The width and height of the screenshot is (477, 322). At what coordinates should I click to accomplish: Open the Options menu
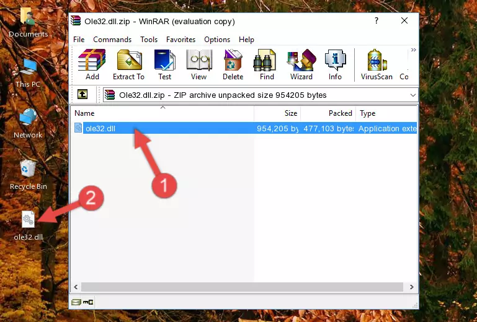(x=217, y=40)
